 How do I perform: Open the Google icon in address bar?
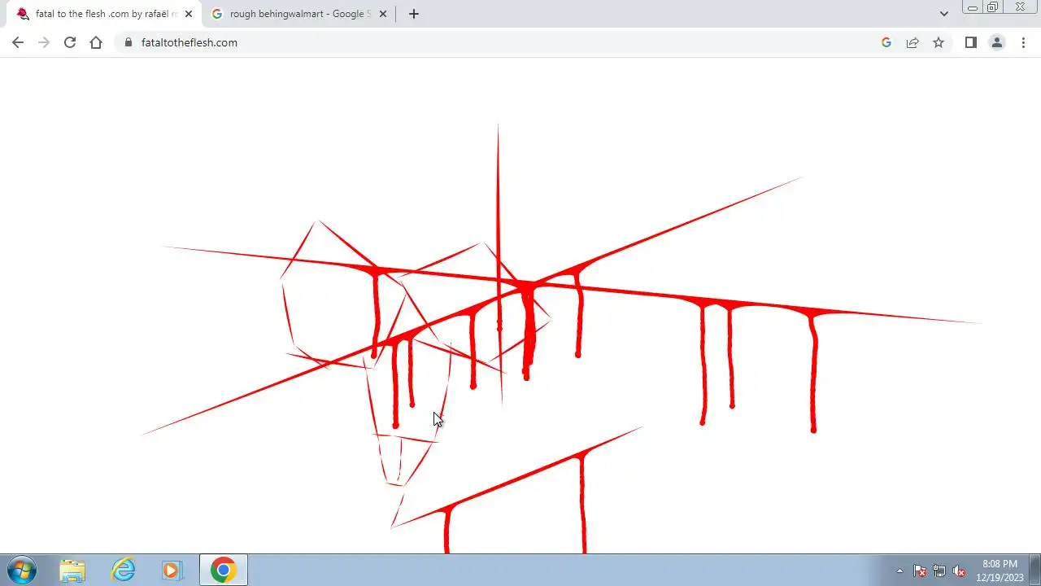[886, 42]
